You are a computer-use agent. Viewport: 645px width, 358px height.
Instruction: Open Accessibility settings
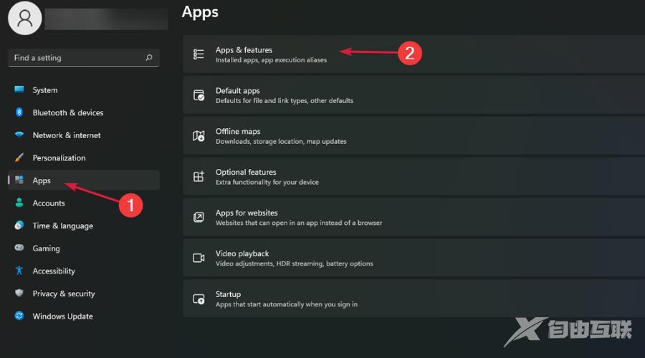click(x=84, y=271)
